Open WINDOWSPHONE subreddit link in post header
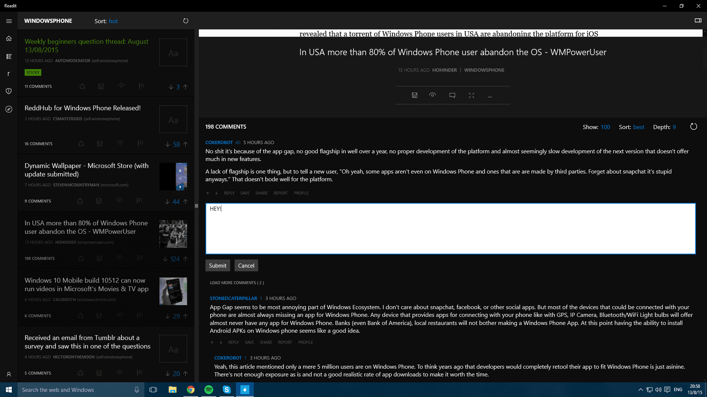This screenshot has height=397, width=707. (484, 70)
